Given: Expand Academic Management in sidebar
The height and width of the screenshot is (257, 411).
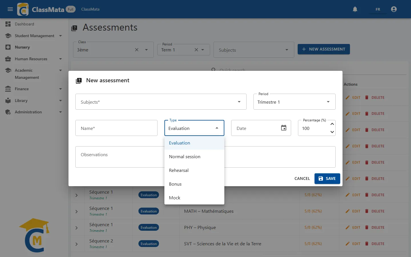Looking at the screenshot, I should point(34,74).
